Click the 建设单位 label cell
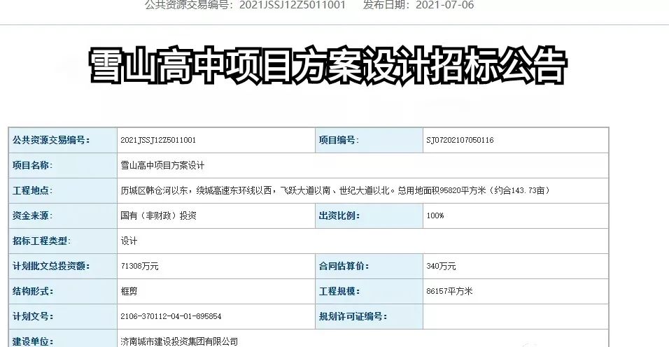Screen dimensions: 669x347 tap(63, 339)
